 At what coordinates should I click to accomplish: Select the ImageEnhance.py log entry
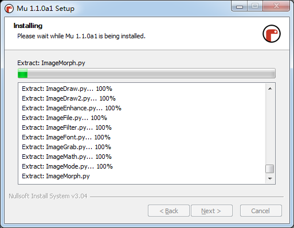pos(72,108)
